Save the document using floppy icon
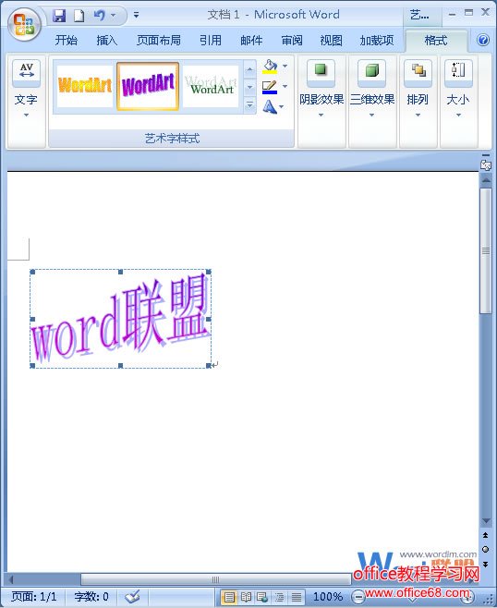The image size is (497, 608). tap(59, 16)
